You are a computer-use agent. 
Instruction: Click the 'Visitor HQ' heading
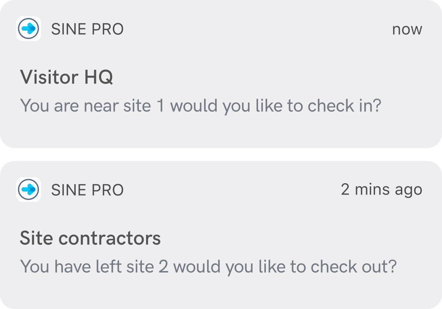point(68,77)
